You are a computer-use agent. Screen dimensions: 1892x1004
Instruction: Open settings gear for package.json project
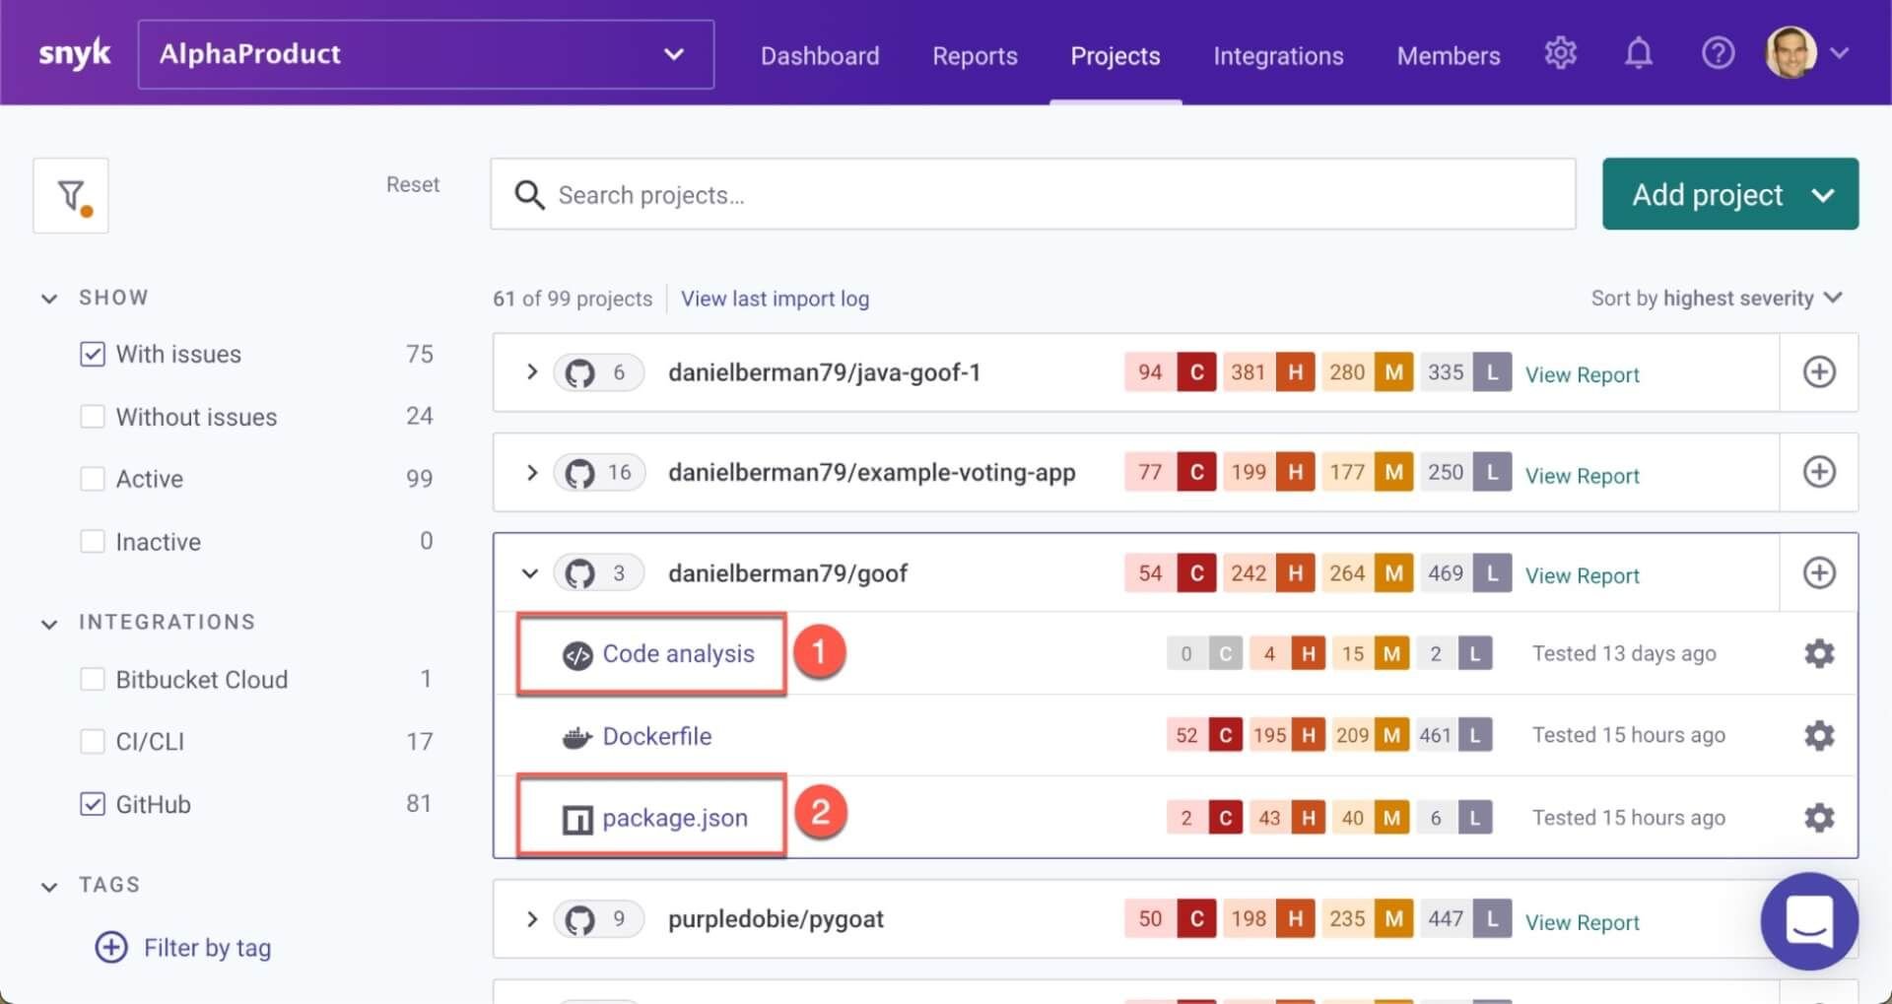pos(1819,817)
